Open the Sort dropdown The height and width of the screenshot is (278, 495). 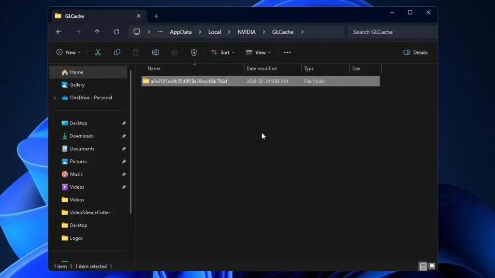223,52
